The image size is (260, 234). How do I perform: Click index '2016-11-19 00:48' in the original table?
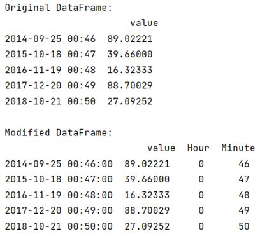[x=50, y=70]
